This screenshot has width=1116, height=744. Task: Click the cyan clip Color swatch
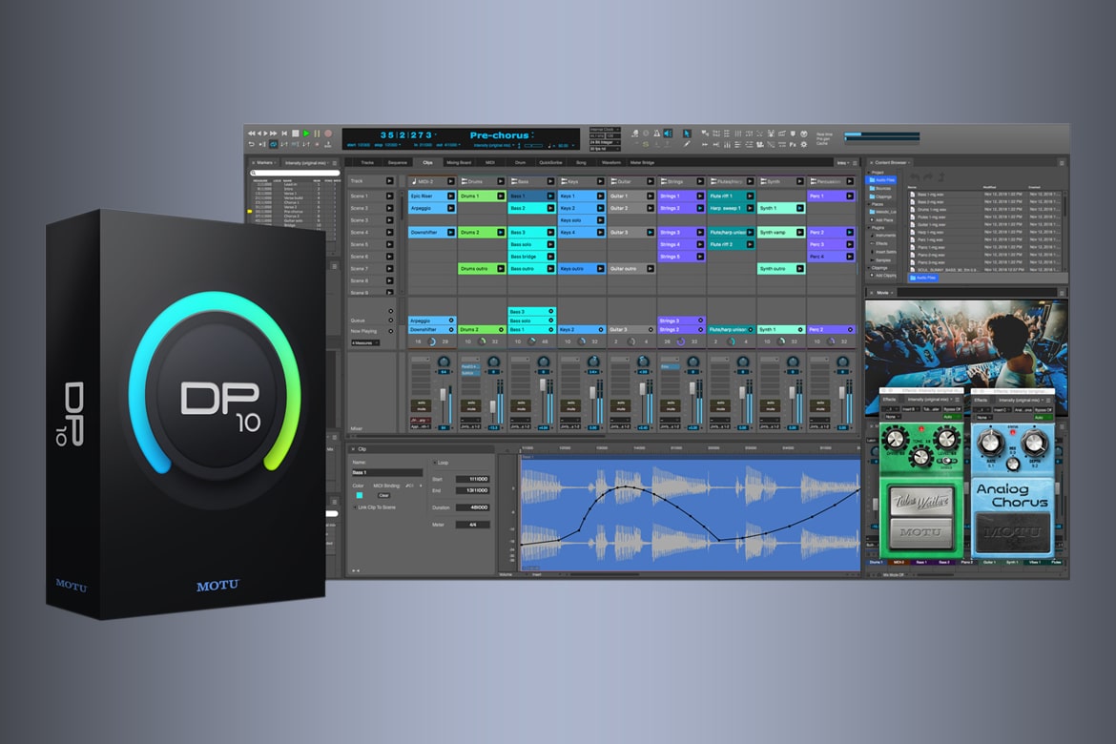[358, 496]
